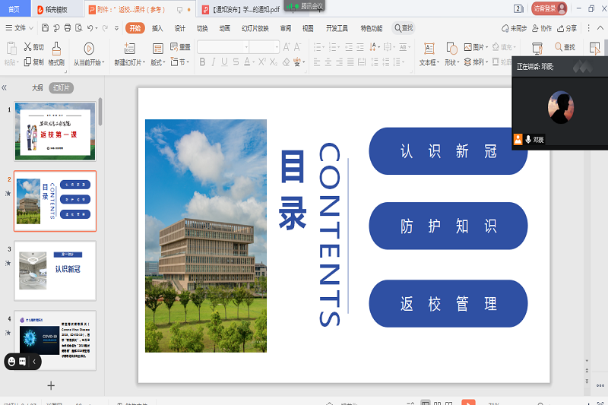Click the Format Painter (格式刷) icon
The width and height of the screenshot is (608, 405).
tap(56, 49)
